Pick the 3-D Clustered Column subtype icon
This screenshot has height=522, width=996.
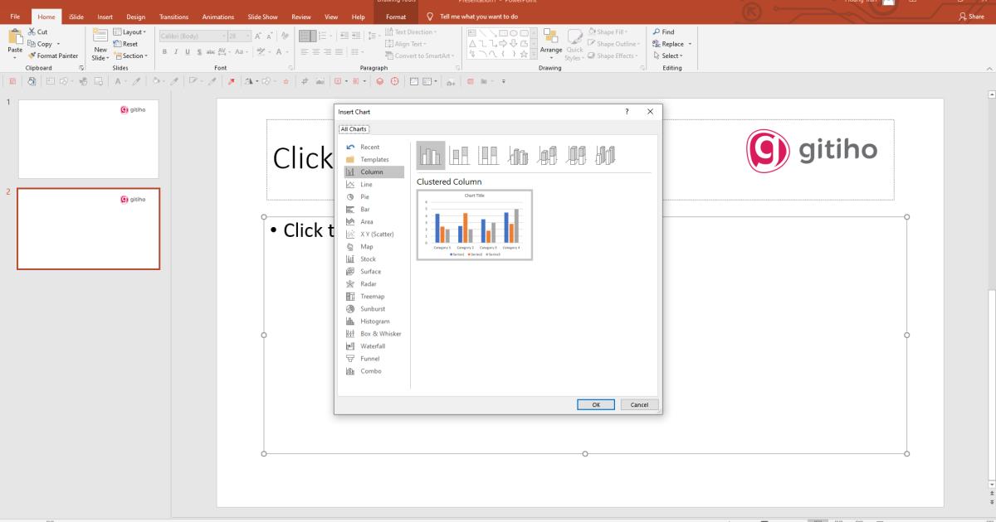[x=518, y=154]
